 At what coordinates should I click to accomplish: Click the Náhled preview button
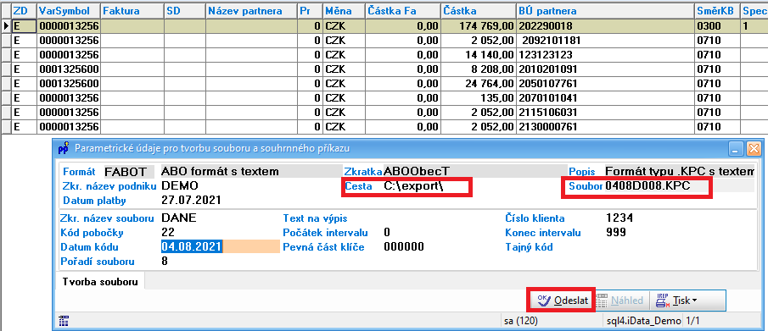(x=621, y=301)
